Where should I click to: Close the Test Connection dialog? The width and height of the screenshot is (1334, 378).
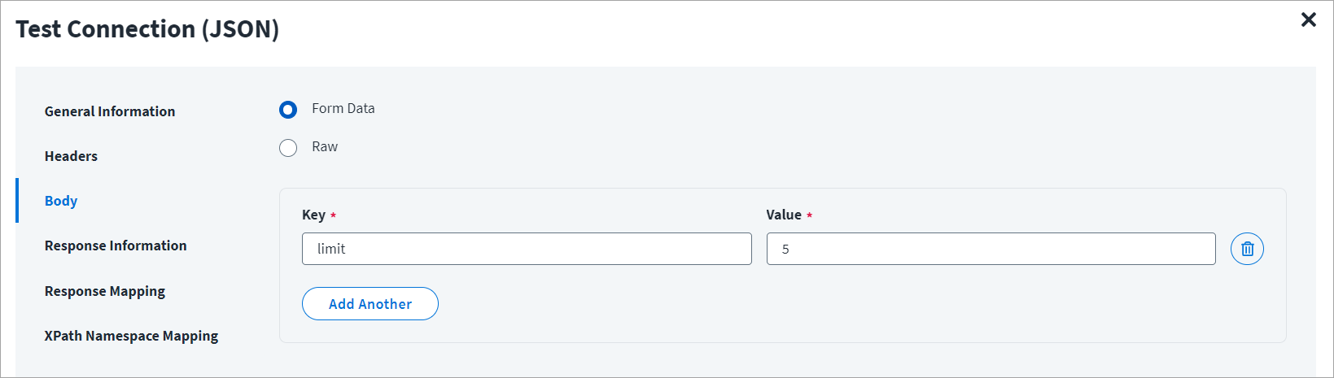pos(1309,20)
